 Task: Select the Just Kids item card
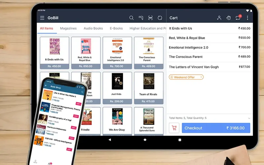point(117,88)
